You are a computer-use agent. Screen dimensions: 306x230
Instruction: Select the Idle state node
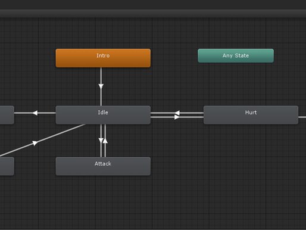(103, 115)
